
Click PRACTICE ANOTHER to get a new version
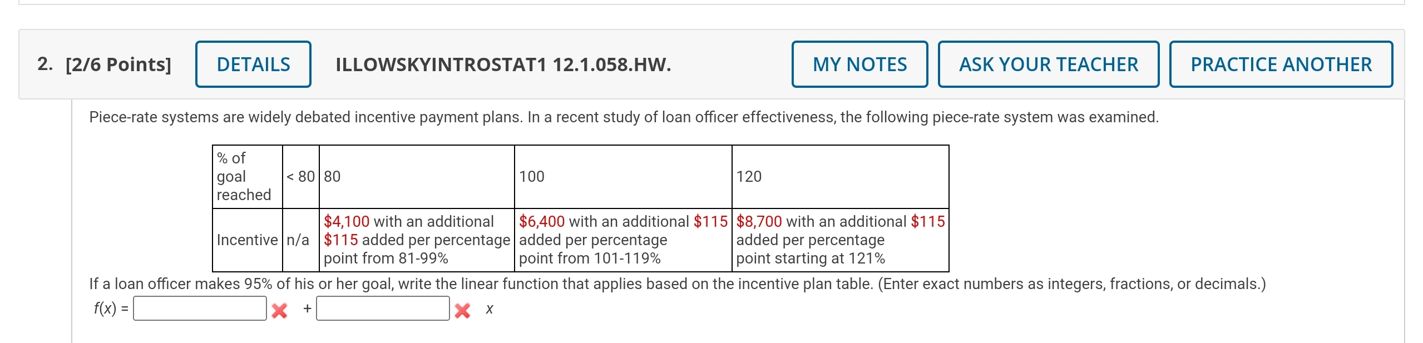click(1280, 64)
